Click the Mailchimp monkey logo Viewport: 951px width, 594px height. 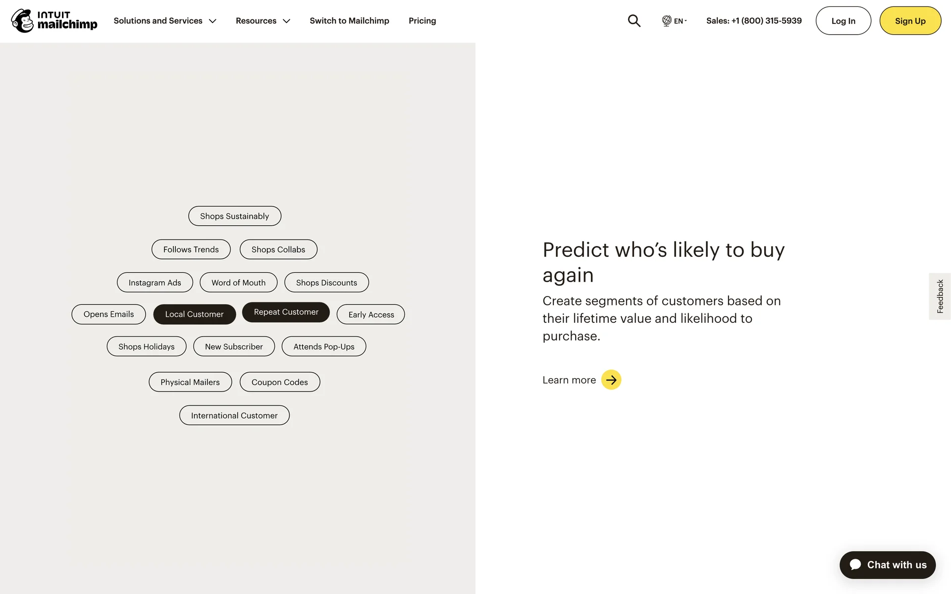(x=22, y=21)
